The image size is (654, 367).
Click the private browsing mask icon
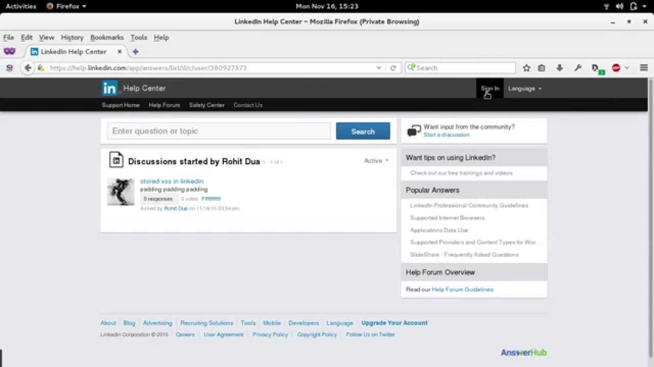click(9, 51)
